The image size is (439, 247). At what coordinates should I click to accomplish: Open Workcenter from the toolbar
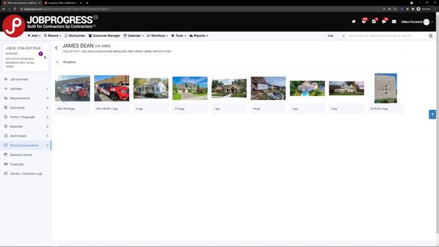pyautogui.click(x=75, y=36)
